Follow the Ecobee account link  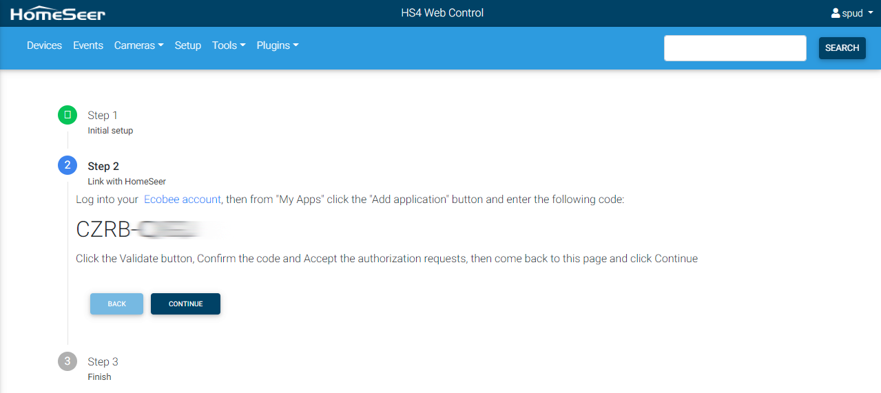click(182, 200)
